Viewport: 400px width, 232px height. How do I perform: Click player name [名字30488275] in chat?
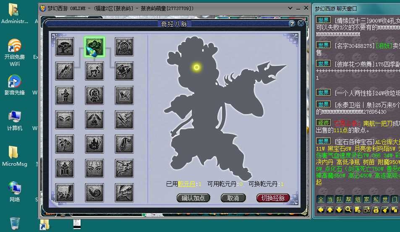(x=354, y=46)
